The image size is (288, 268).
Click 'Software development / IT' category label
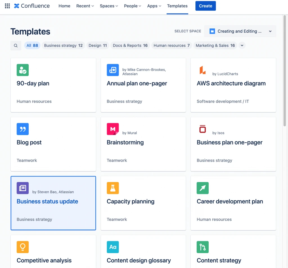223,101
